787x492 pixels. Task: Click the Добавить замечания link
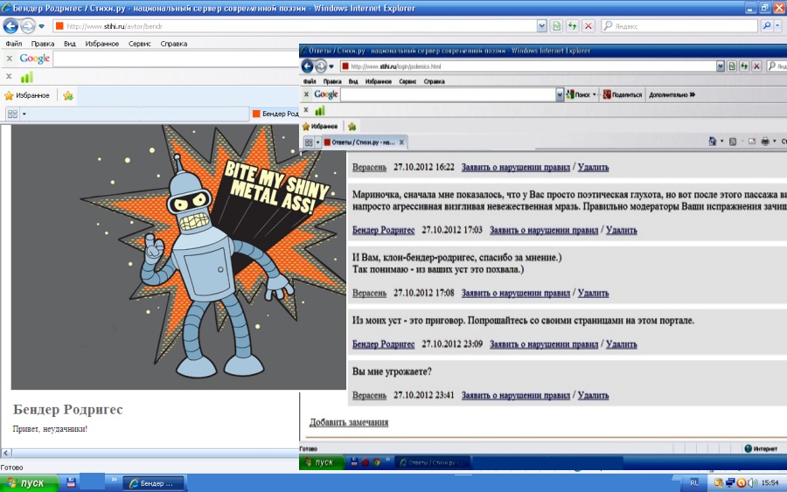pos(349,422)
